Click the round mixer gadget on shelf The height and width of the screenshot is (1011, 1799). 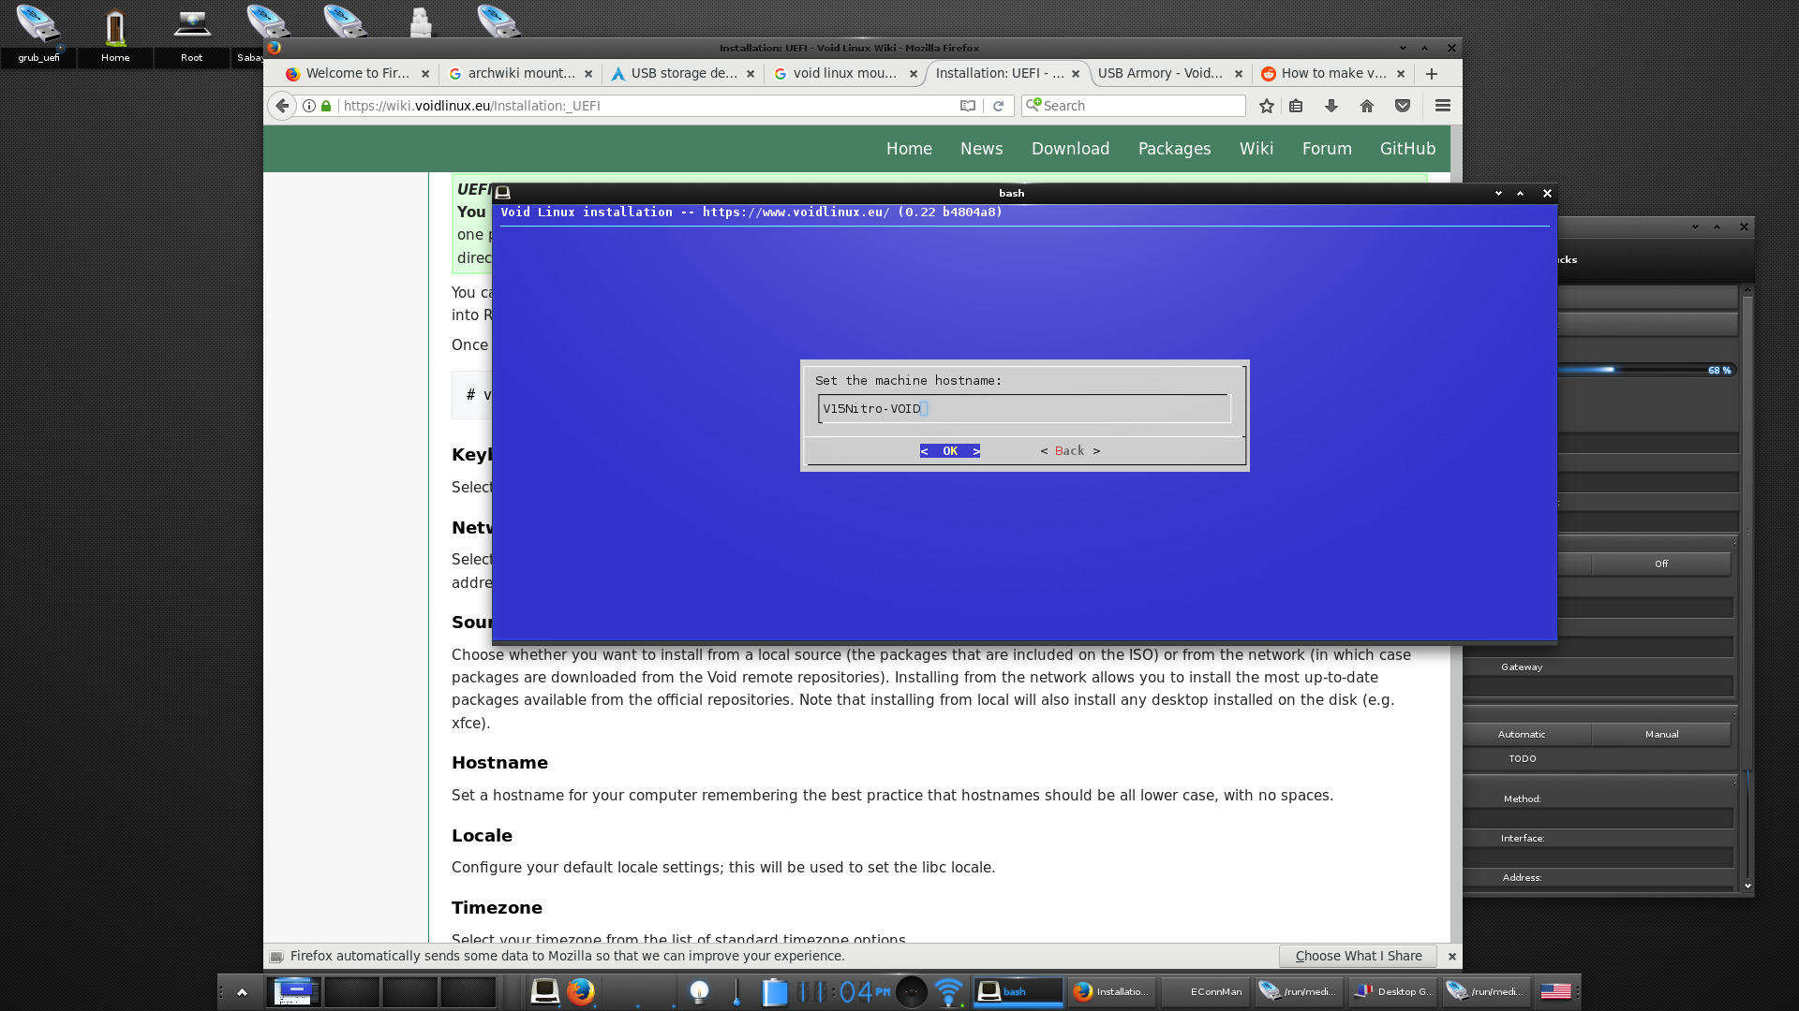click(912, 991)
